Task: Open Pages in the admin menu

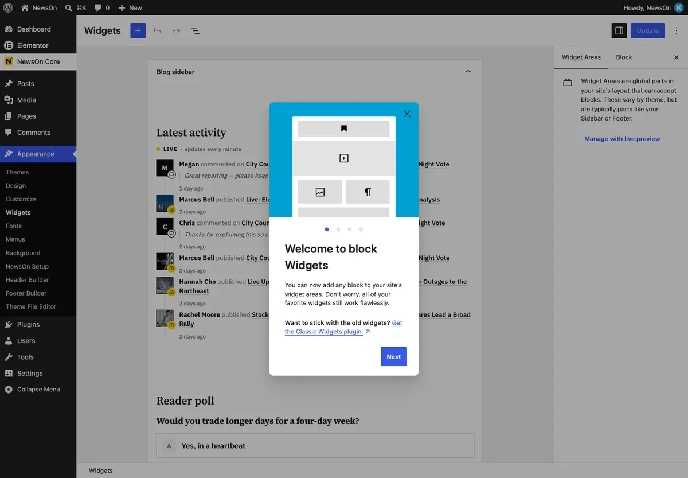Action: (x=38, y=116)
